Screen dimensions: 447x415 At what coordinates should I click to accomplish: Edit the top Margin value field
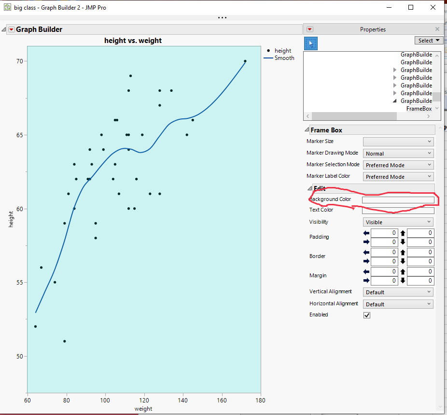pos(420,272)
